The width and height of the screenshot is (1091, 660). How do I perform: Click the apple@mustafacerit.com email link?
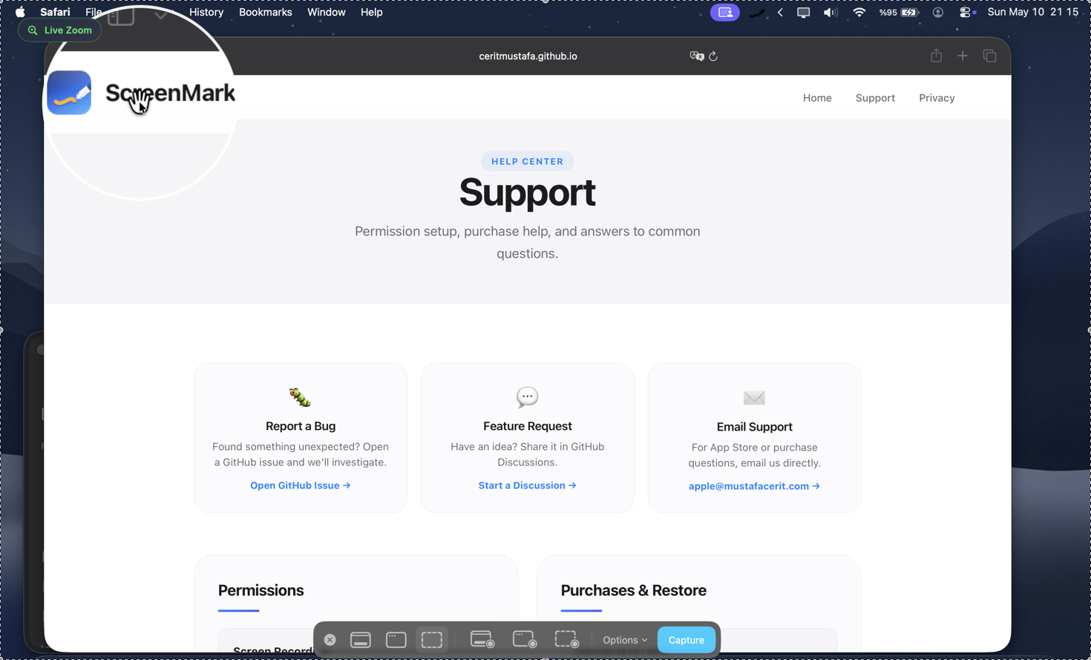[x=755, y=486]
